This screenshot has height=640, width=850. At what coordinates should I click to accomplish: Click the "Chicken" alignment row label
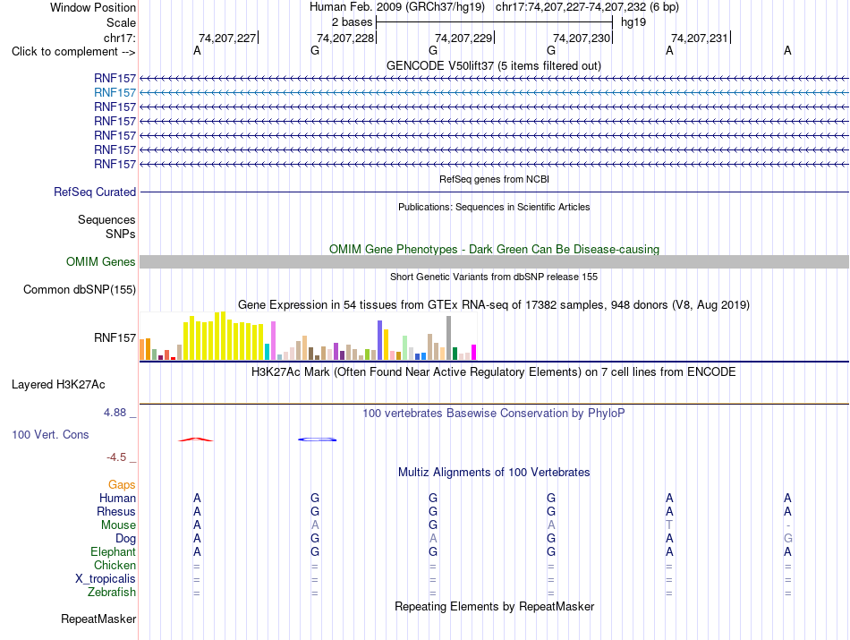(x=115, y=565)
